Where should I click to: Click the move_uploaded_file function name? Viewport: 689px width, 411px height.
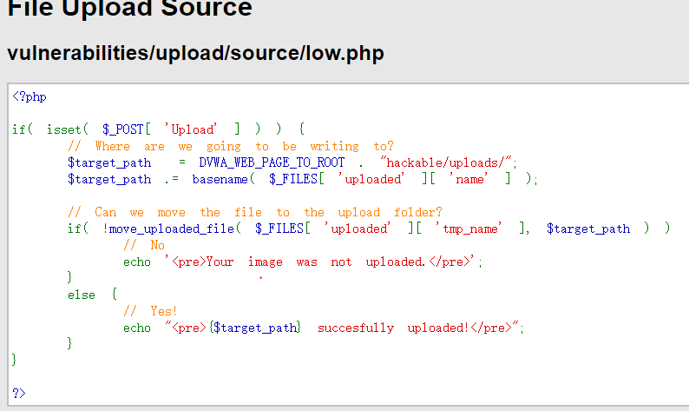171,229
